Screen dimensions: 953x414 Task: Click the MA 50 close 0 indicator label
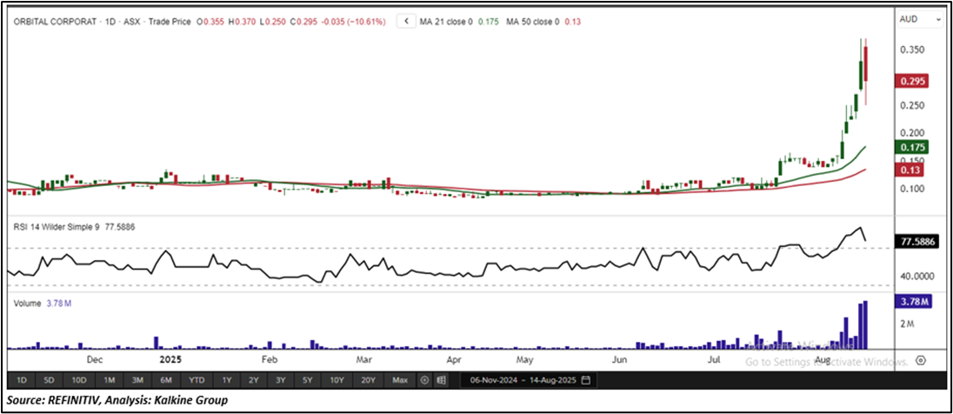point(533,22)
